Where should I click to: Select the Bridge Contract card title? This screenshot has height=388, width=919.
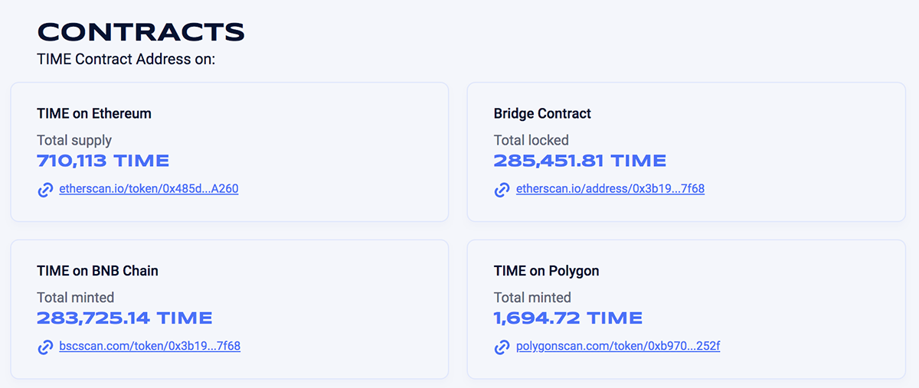pos(542,113)
